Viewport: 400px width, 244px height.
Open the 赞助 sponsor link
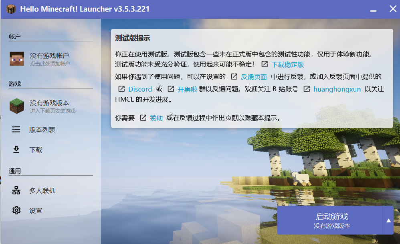156,118
